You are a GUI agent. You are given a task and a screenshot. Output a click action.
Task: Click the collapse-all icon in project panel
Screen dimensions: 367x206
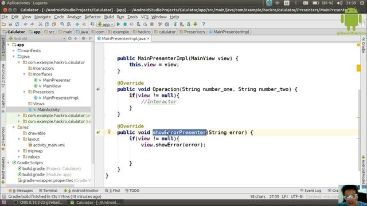pos(76,38)
